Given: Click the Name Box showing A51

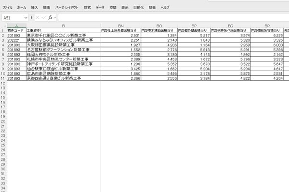Looking at the screenshot, I should click(x=13, y=17).
